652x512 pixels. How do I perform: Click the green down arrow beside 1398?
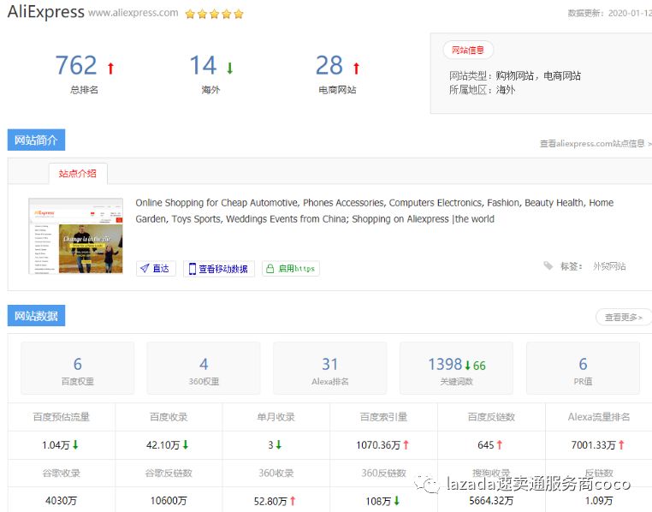point(468,366)
